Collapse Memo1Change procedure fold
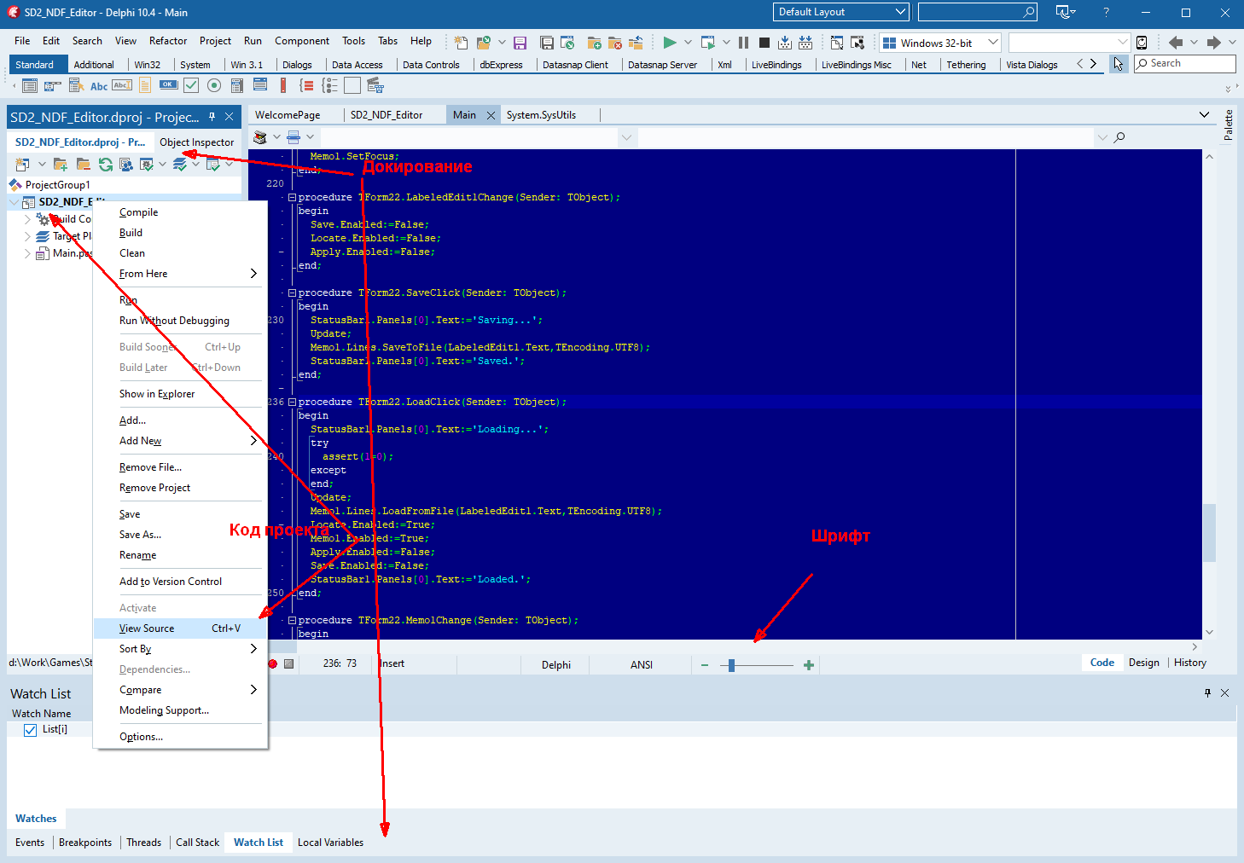1244x863 pixels. (292, 620)
